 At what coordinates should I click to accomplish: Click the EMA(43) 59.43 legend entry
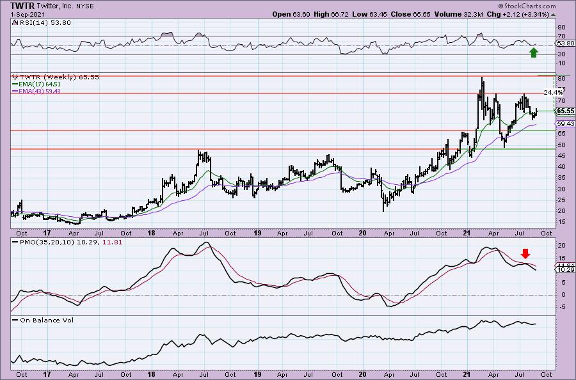39,91
